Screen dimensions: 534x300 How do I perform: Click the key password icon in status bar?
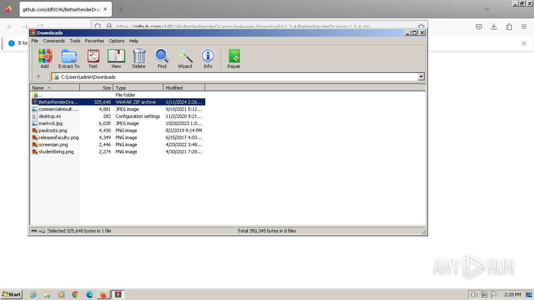[x=42, y=231]
